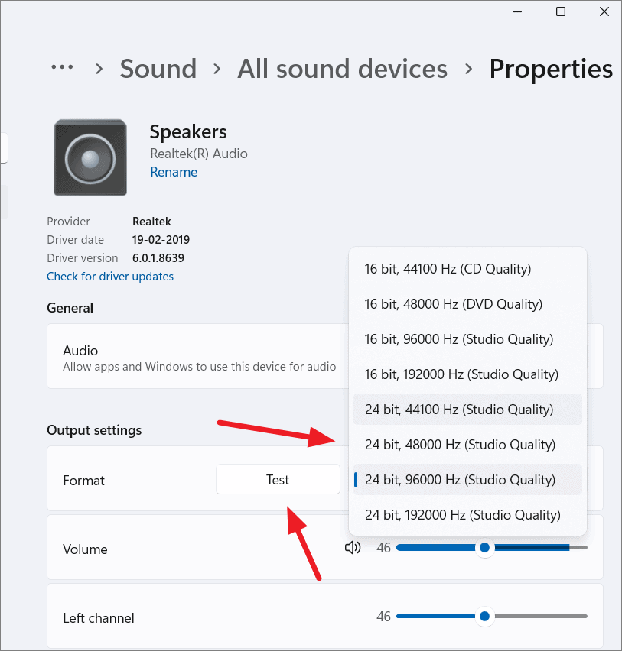Select 24 bit, 48000 Hz (Studio Quality)
622x651 pixels.
(461, 445)
